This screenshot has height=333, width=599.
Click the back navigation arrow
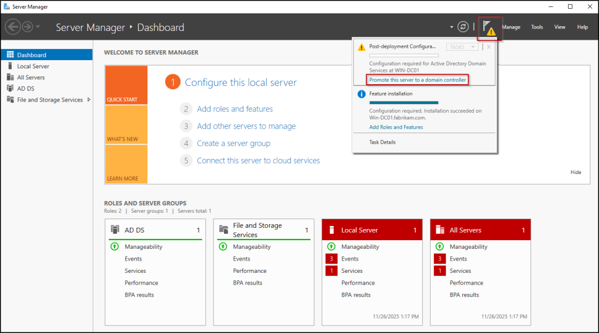13,27
